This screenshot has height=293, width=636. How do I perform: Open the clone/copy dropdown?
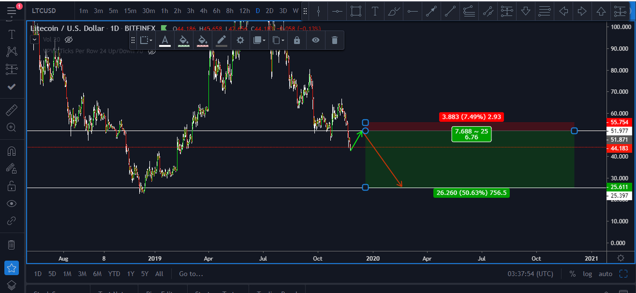coord(278,40)
